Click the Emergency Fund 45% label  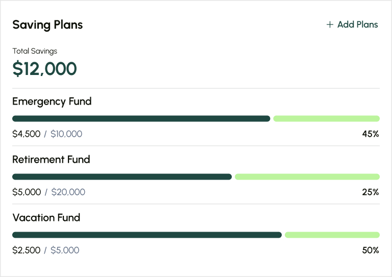pos(371,134)
